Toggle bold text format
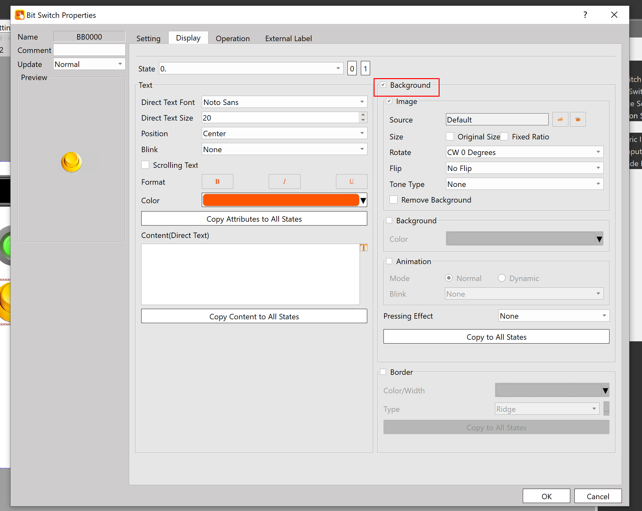Viewport: 642px width, 511px height. tap(217, 181)
